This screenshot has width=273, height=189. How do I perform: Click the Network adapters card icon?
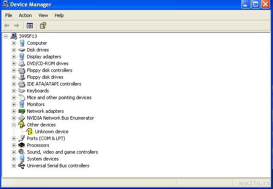click(x=22, y=111)
